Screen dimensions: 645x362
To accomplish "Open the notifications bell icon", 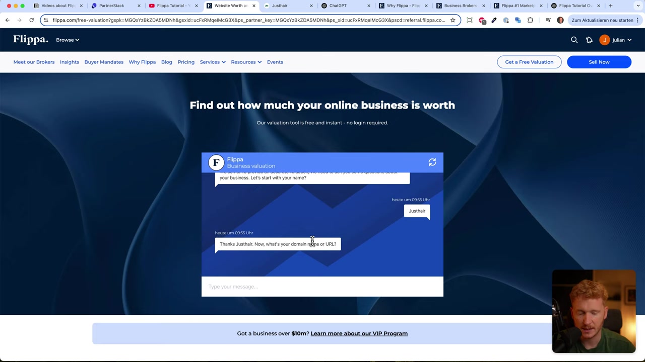I will pos(589,40).
